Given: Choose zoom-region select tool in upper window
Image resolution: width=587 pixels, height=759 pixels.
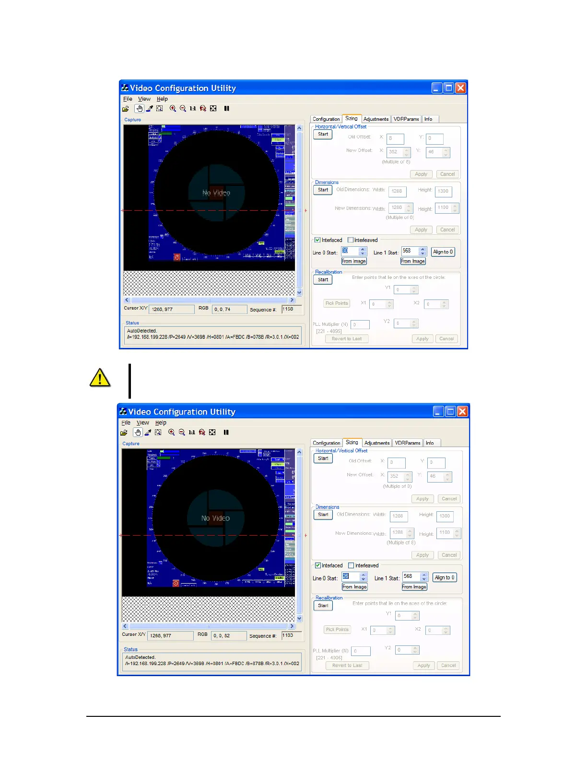Looking at the screenshot, I should click(x=160, y=109).
